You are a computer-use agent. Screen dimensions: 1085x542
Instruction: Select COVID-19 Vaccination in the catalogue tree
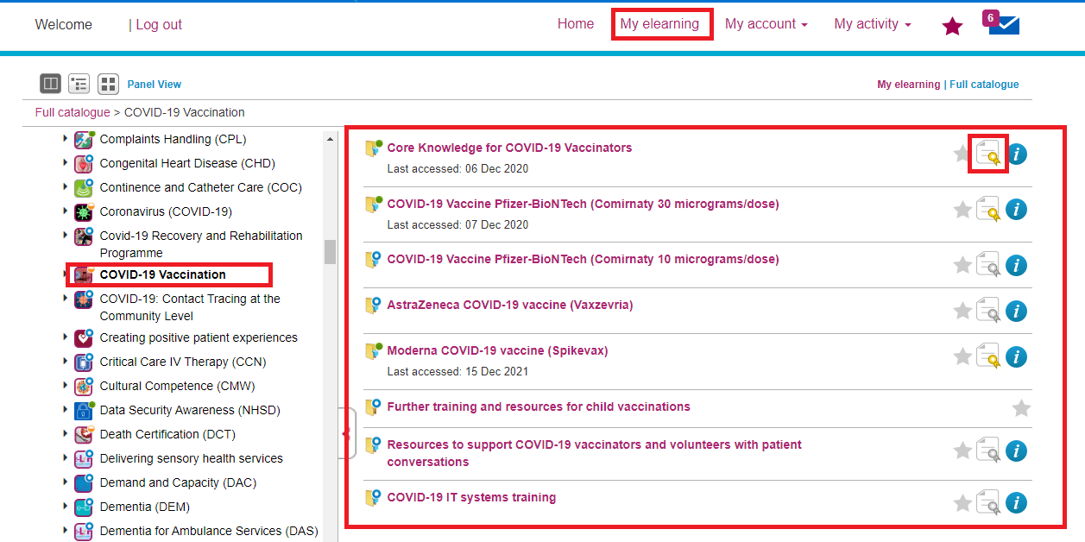coord(163,274)
